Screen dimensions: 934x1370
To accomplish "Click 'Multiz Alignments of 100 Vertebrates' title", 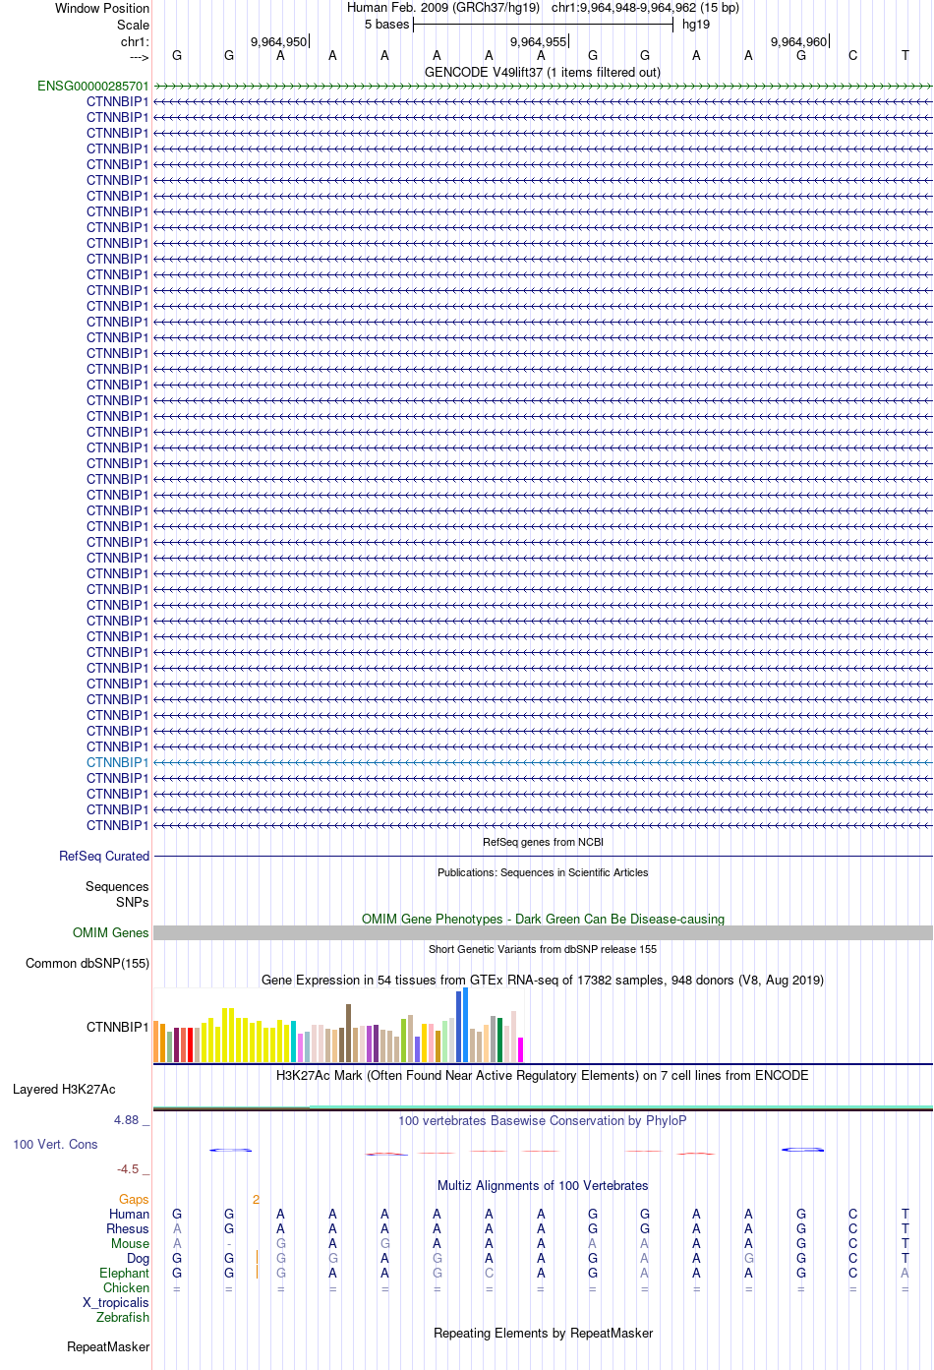I will tap(543, 1185).
